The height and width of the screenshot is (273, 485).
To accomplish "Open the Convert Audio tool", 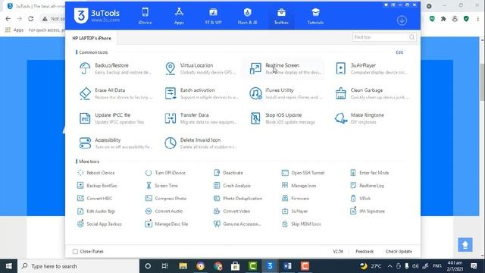I will coord(164,211).
